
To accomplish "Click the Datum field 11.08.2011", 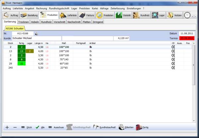I will click(x=187, y=33).
